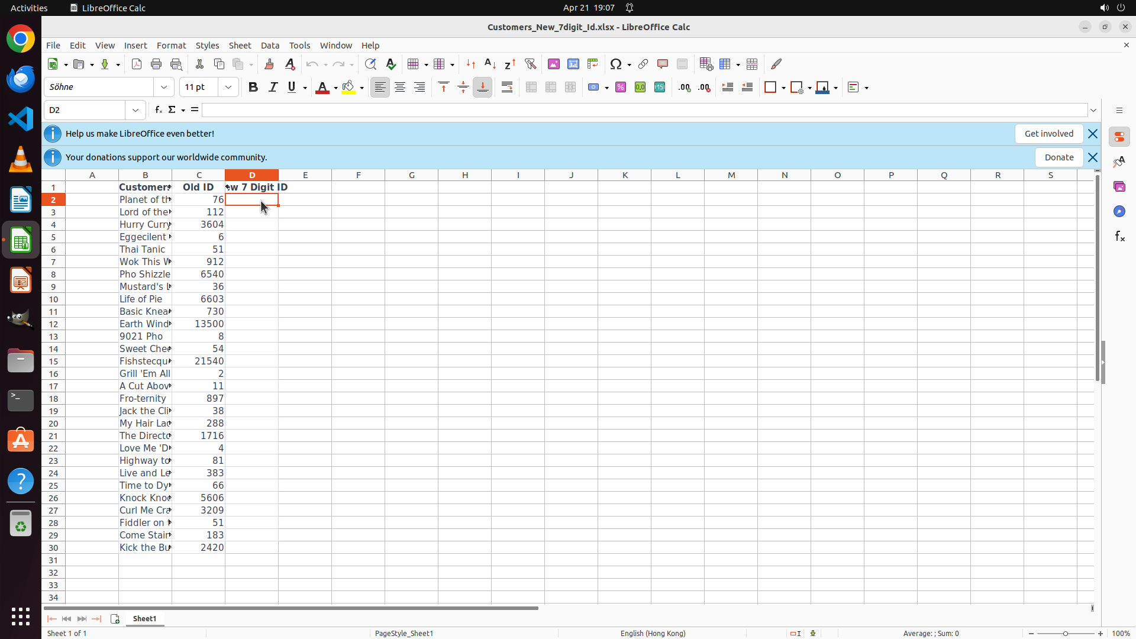The width and height of the screenshot is (1136, 639).
Task: Switch to the Sheet1 tab
Action: click(144, 618)
